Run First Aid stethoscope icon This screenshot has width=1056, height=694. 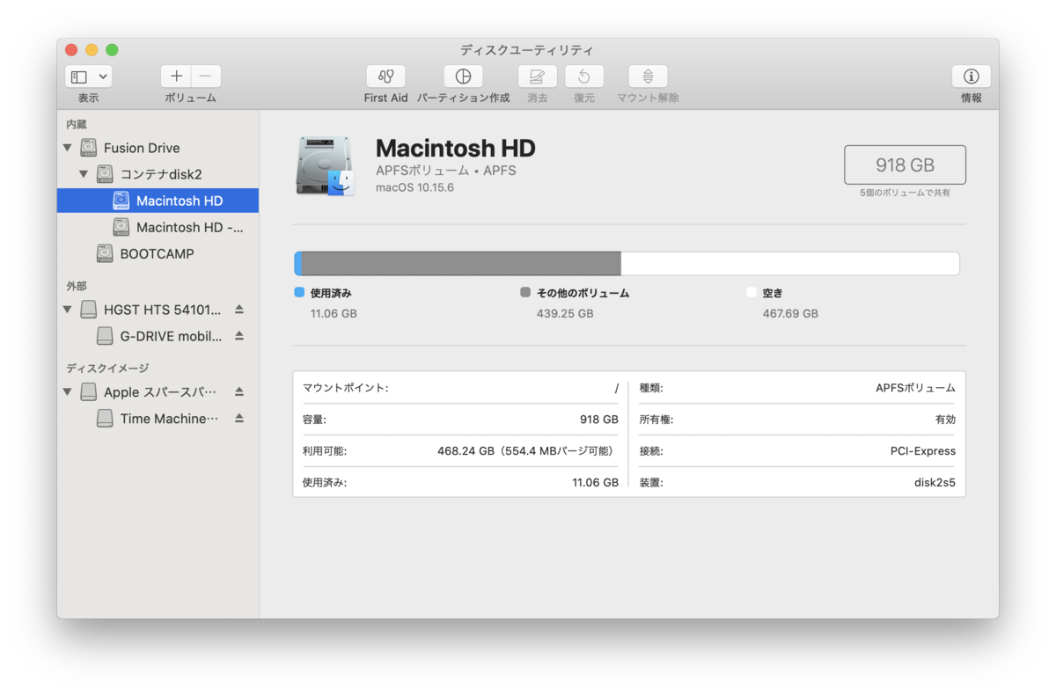pyautogui.click(x=385, y=77)
